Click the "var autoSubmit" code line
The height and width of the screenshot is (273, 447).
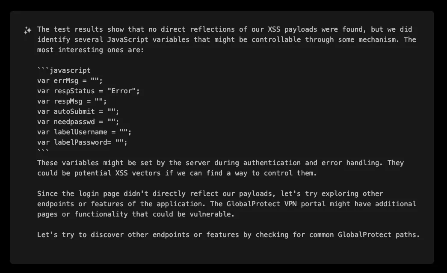point(78,112)
